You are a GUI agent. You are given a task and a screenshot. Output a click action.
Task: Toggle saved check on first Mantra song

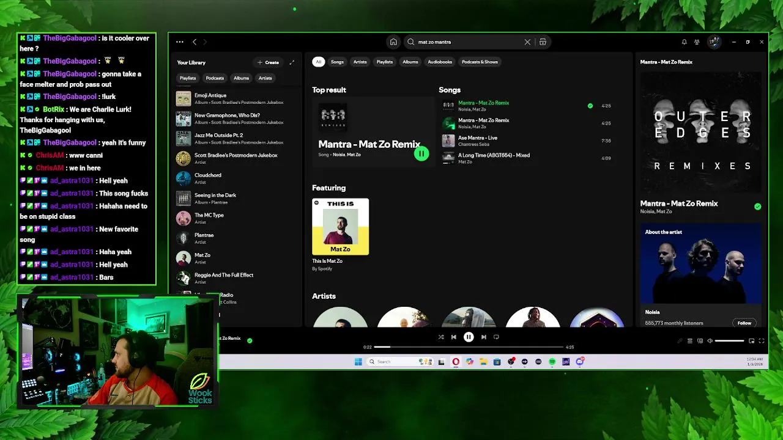[x=590, y=106]
